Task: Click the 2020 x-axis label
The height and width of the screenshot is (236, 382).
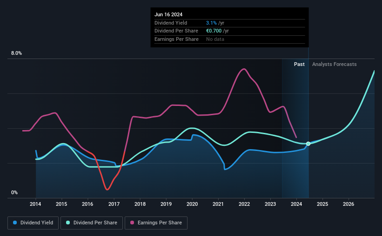Action: click(192, 204)
